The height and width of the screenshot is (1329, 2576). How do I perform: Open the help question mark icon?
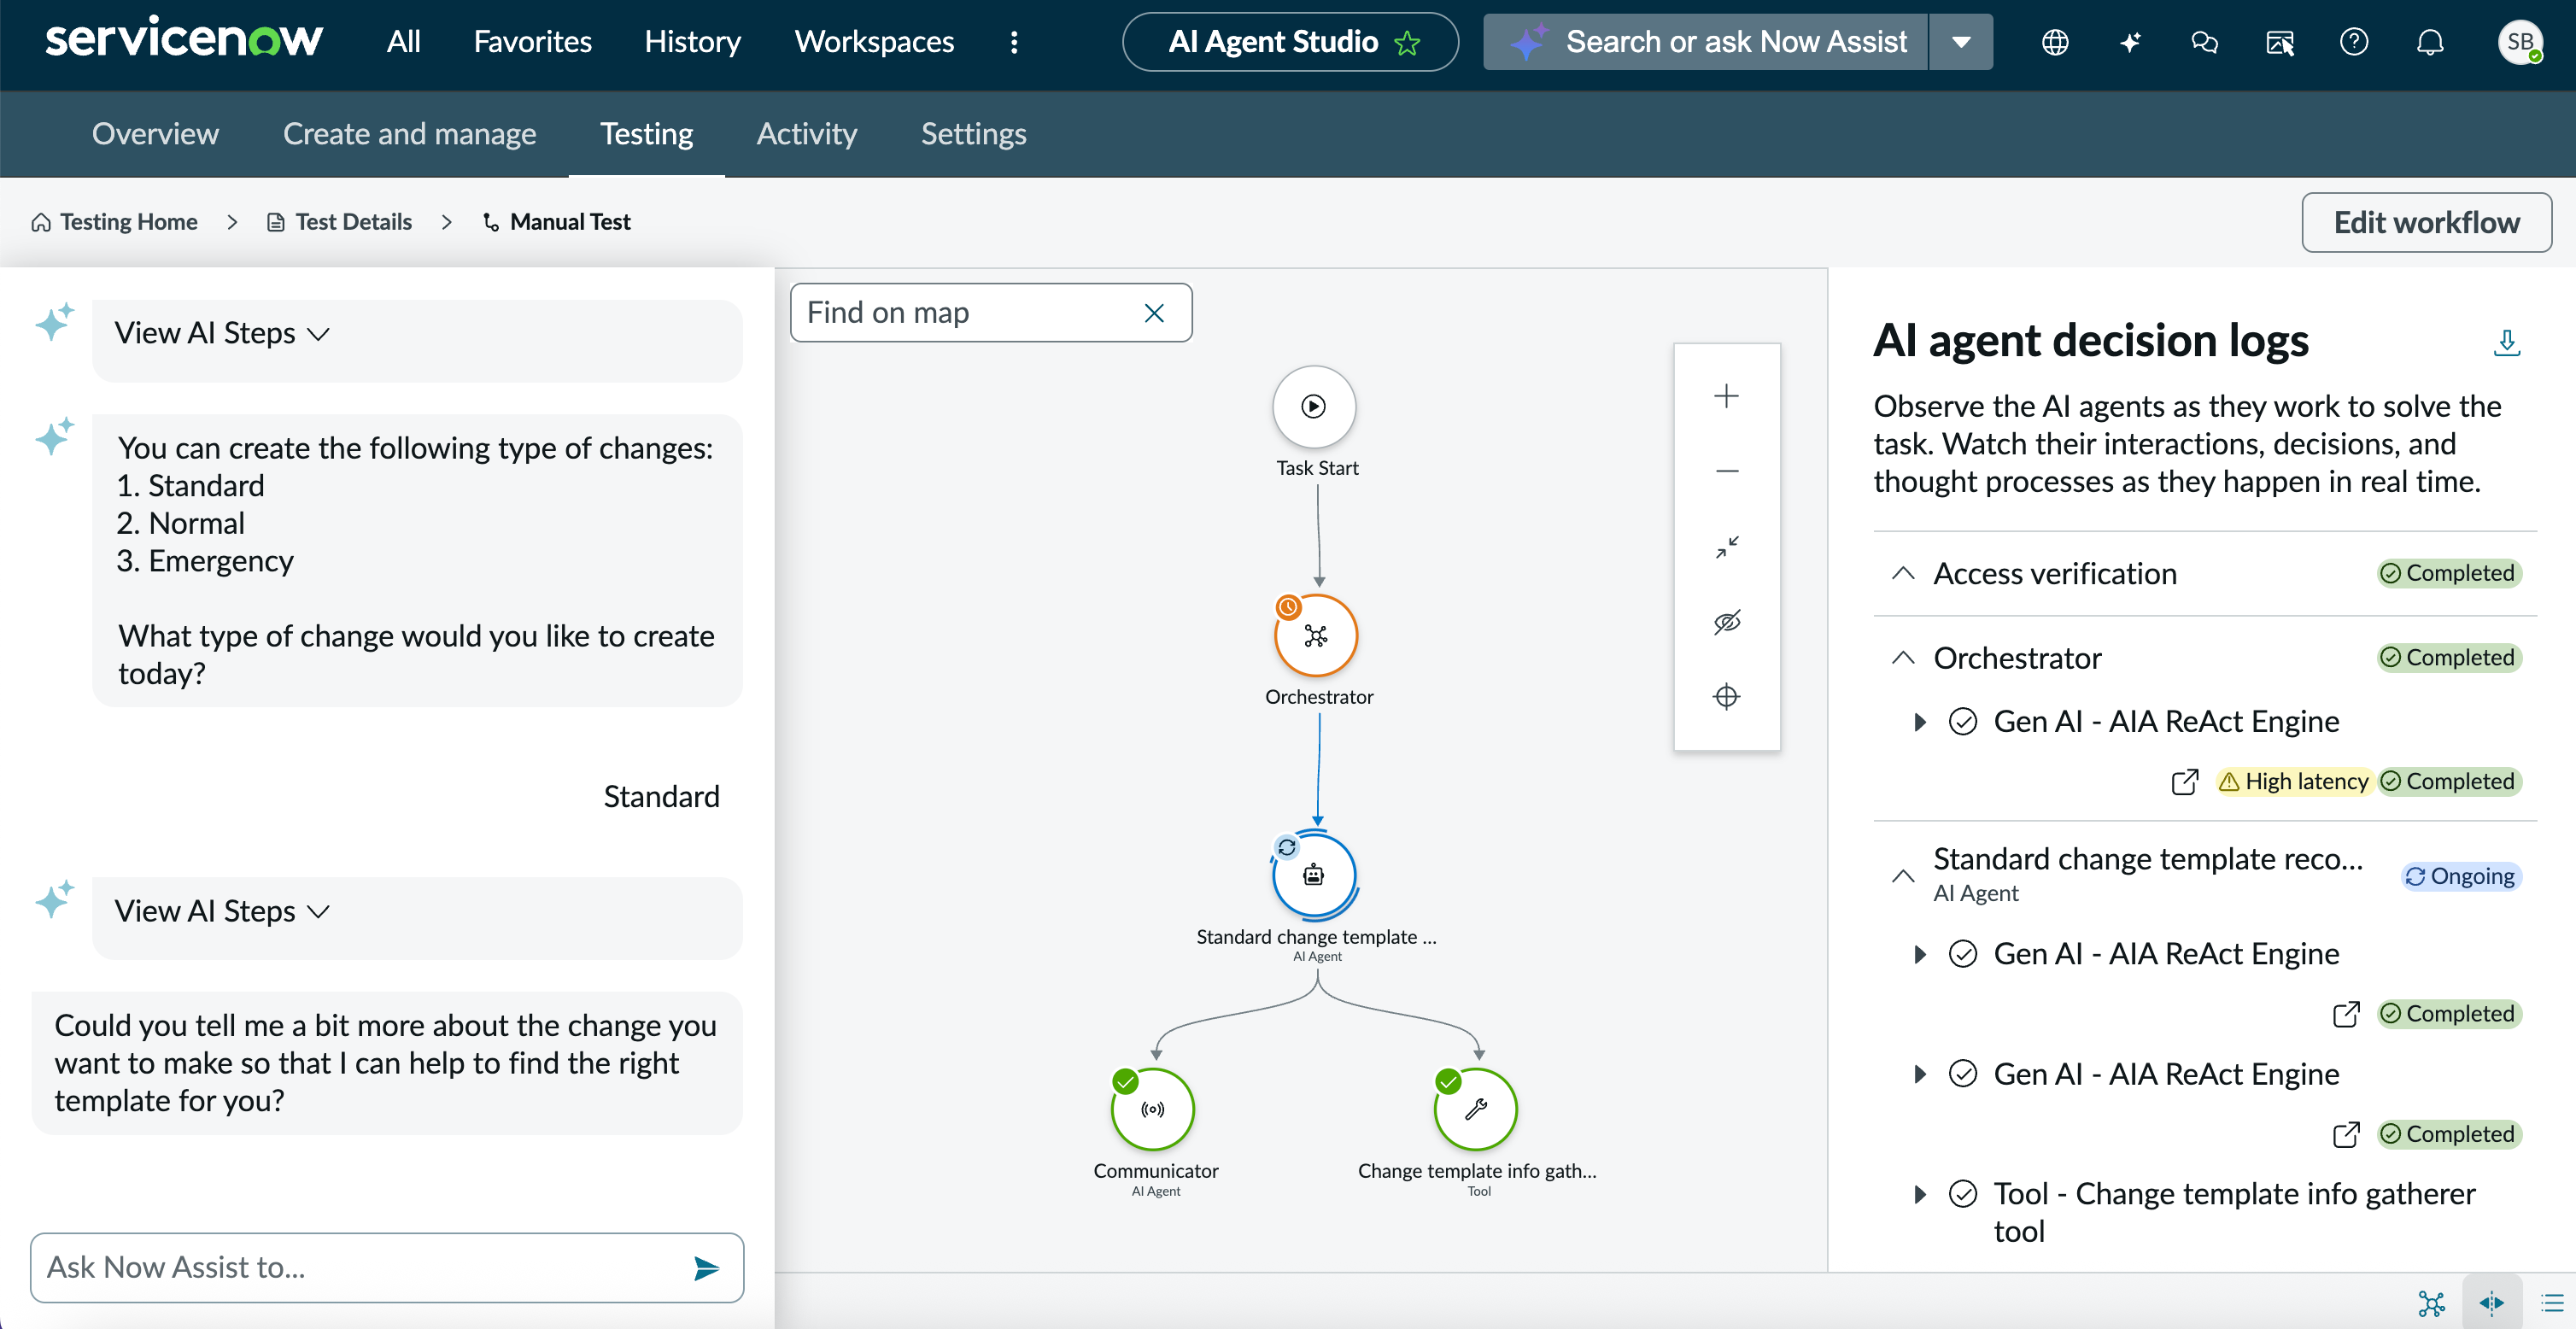(2354, 42)
